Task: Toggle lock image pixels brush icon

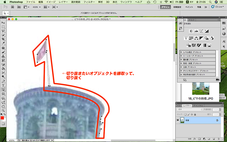Action: click(x=189, y=114)
